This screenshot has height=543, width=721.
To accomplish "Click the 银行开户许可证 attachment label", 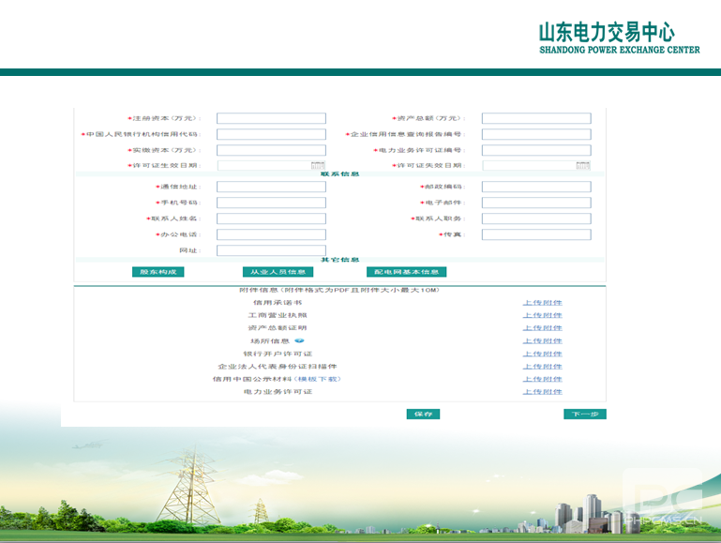I will click(278, 354).
